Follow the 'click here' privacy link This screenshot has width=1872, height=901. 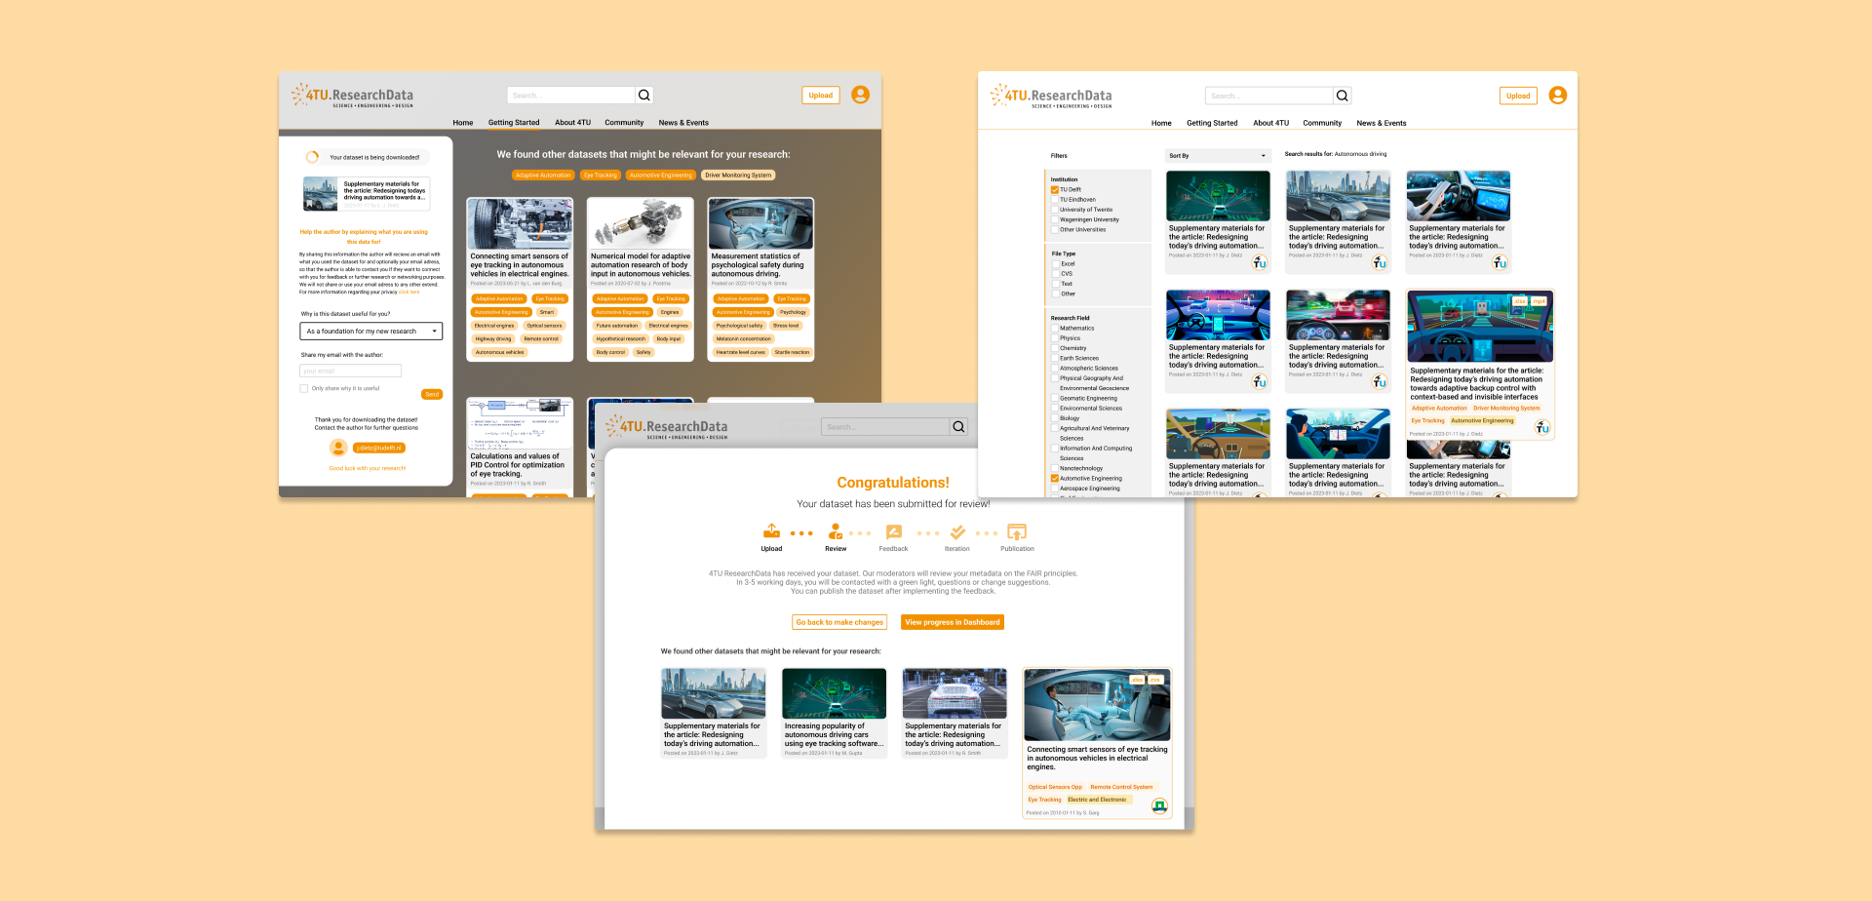click(x=409, y=292)
